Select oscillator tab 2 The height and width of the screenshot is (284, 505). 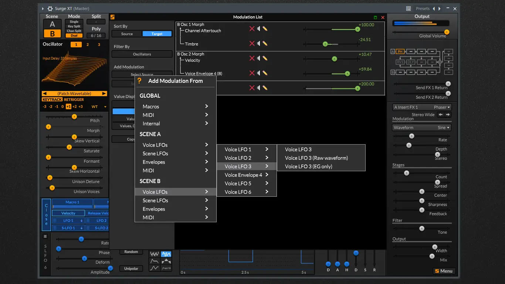(x=88, y=44)
